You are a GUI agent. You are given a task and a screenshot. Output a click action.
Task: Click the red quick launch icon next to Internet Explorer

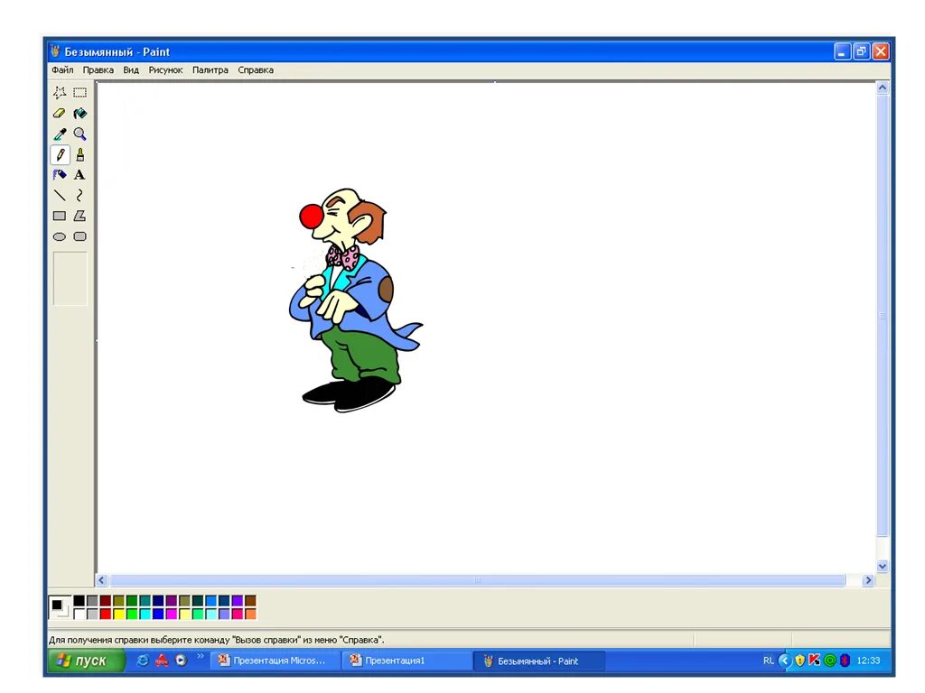162,661
